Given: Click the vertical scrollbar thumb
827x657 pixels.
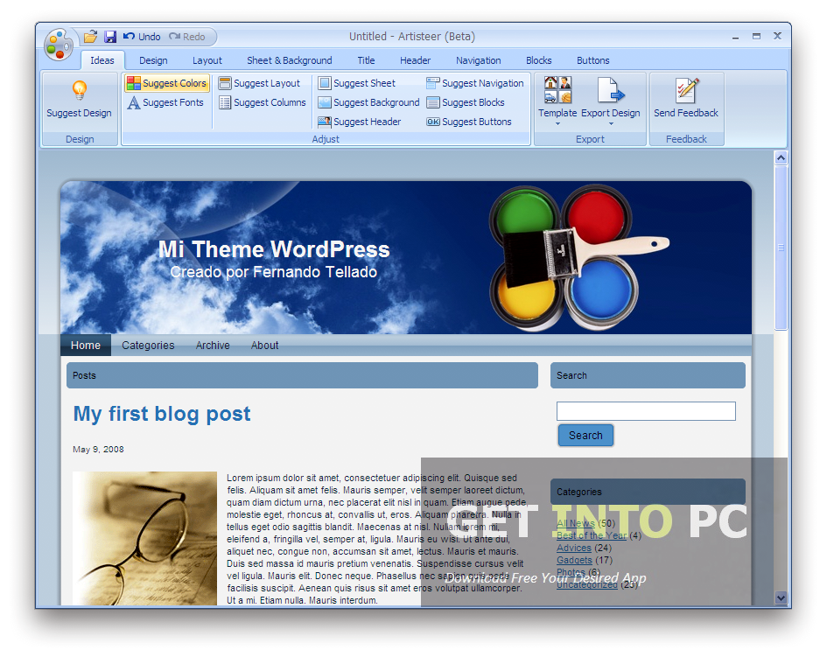Looking at the screenshot, I should coord(781,248).
